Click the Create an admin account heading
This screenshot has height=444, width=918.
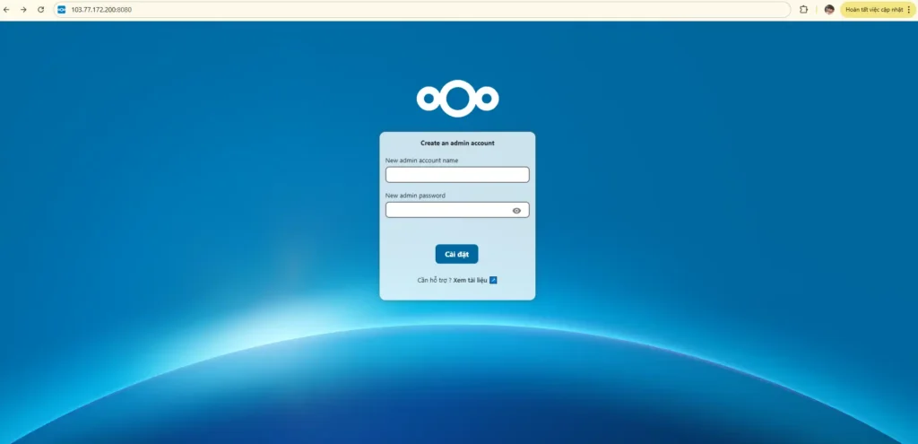coord(457,143)
